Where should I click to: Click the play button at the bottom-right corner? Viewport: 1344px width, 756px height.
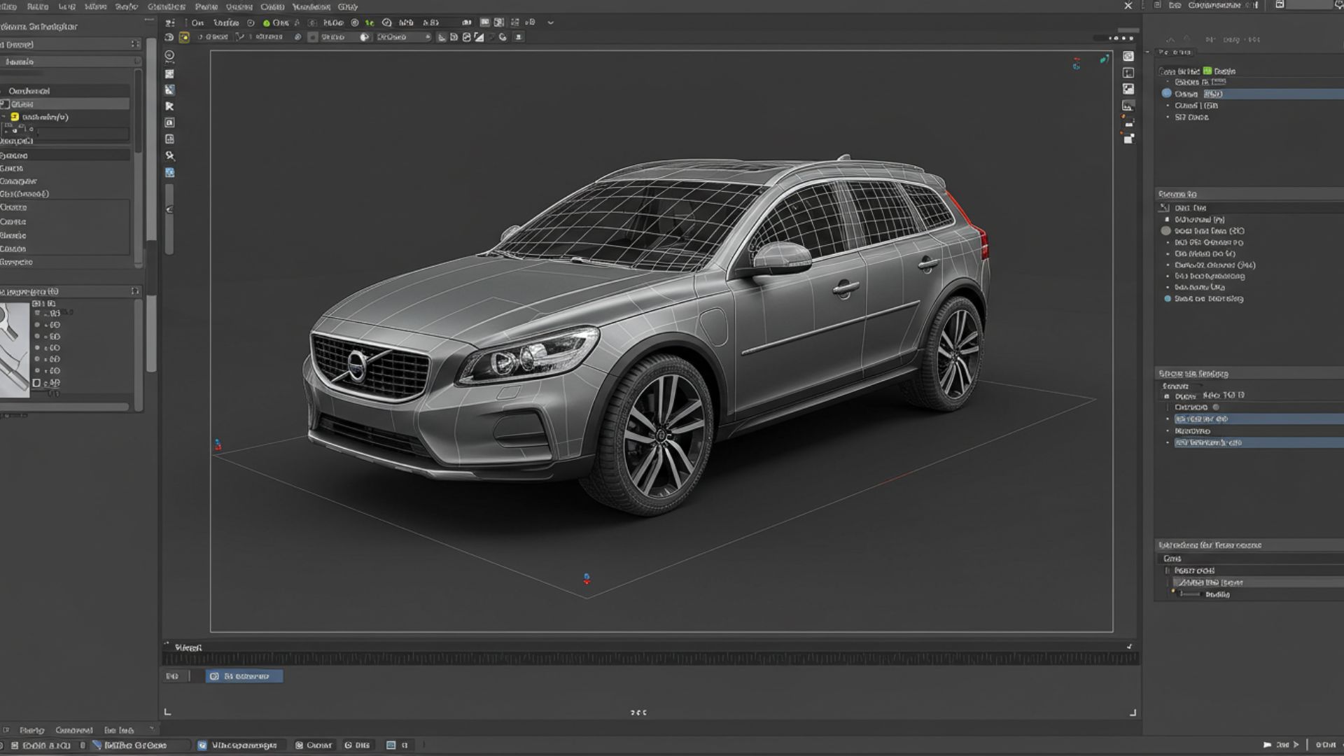pyautogui.click(x=1296, y=745)
